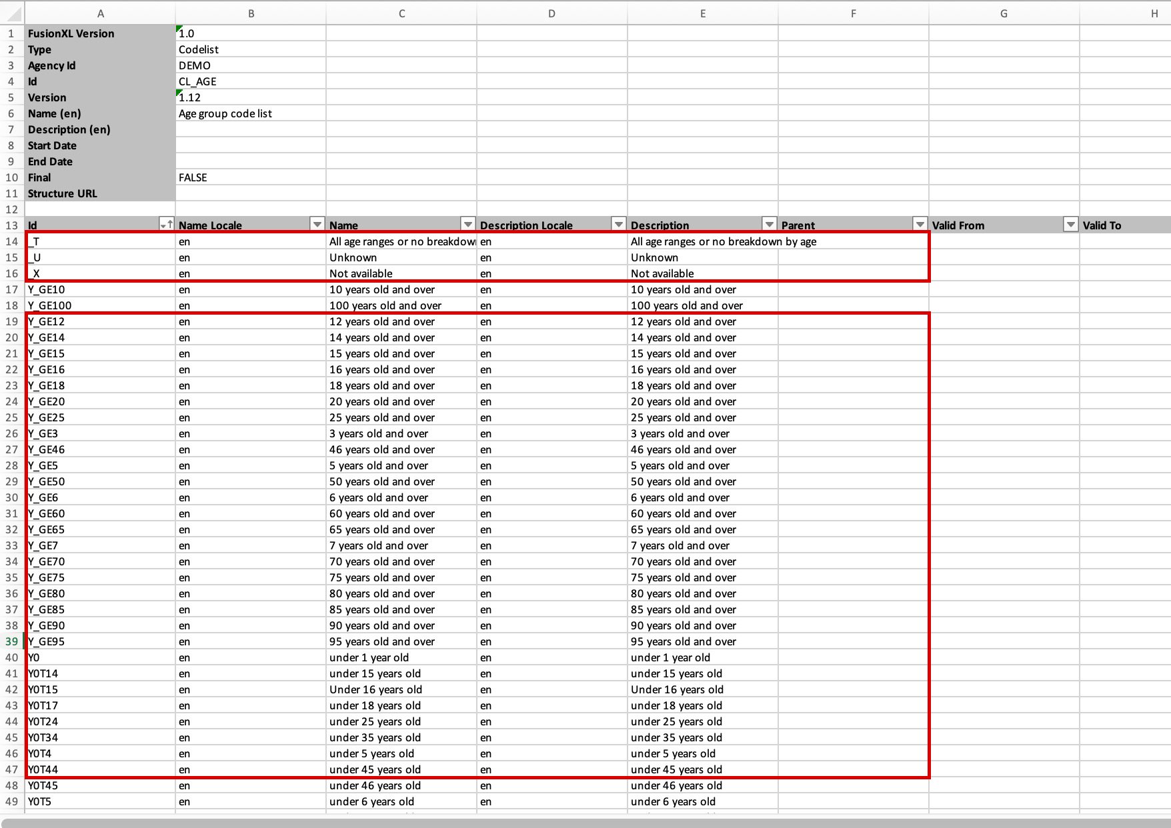The height and width of the screenshot is (828, 1171).
Task: Select the 'Age group code list' cell
Action: (251, 113)
